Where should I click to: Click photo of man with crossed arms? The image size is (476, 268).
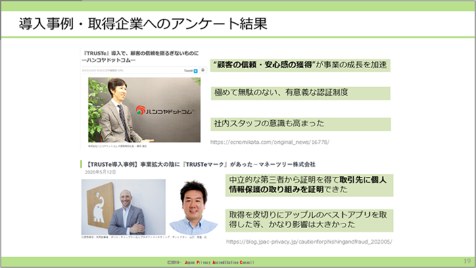(124, 207)
